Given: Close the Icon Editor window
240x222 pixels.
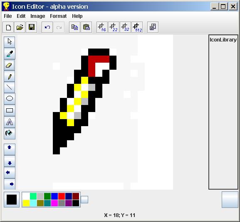Looking at the screenshot, I should [x=233, y=7].
